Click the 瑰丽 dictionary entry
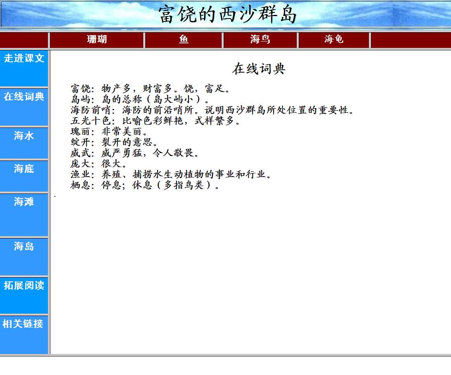 [109, 132]
